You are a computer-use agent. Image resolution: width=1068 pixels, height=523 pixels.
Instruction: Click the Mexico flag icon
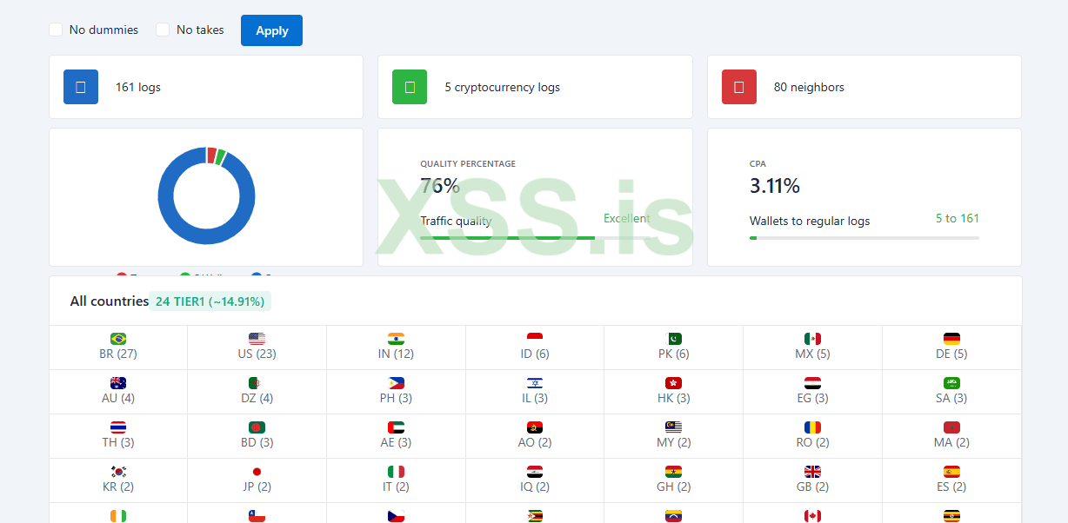point(812,339)
